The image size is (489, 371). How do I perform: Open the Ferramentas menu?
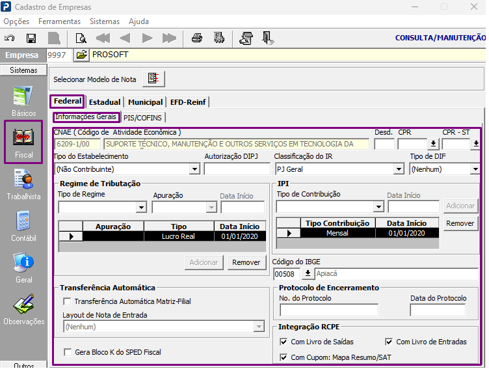coord(60,21)
